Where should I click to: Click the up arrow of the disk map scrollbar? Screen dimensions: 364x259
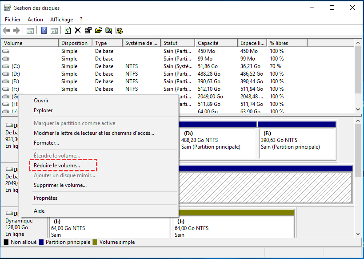pos(358,121)
